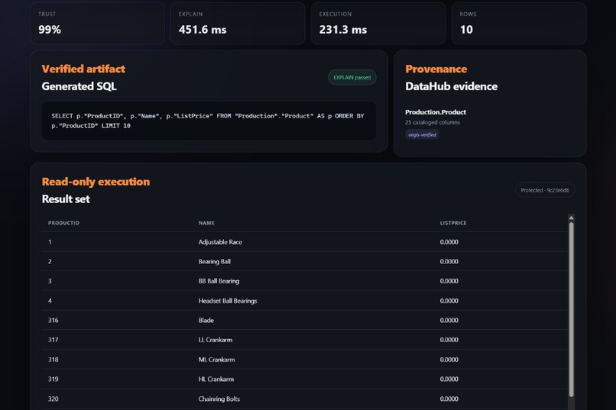The width and height of the screenshot is (616, 410).
Task: Click the Read-only execution heading
Action: (x=96, y=182)
